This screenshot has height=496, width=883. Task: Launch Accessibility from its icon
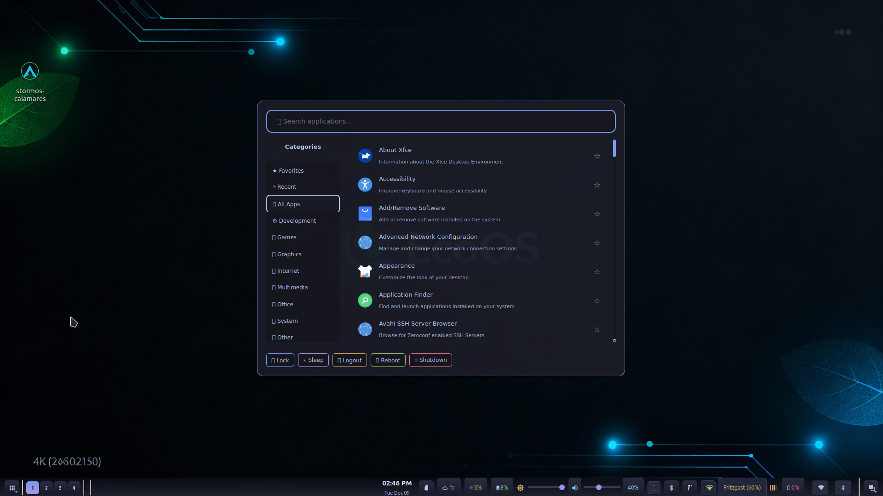click(x=365, y=185)
